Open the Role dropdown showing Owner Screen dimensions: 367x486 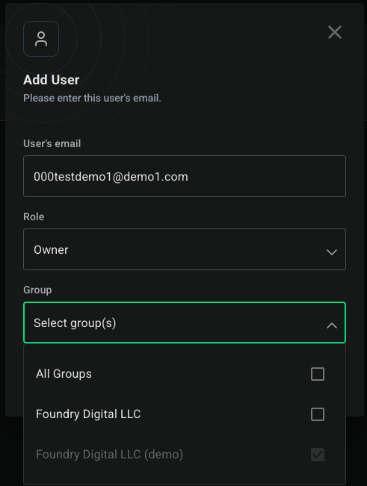(185, 249)
